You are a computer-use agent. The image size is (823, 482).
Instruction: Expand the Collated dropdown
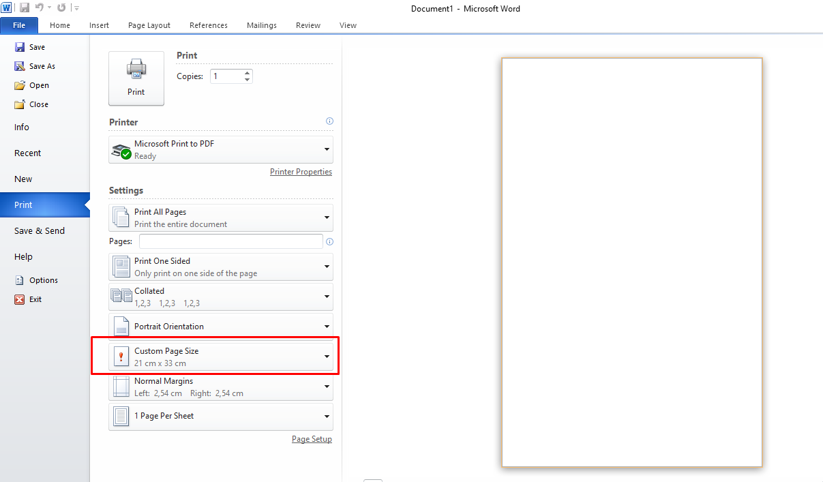(x=221, y=297)
